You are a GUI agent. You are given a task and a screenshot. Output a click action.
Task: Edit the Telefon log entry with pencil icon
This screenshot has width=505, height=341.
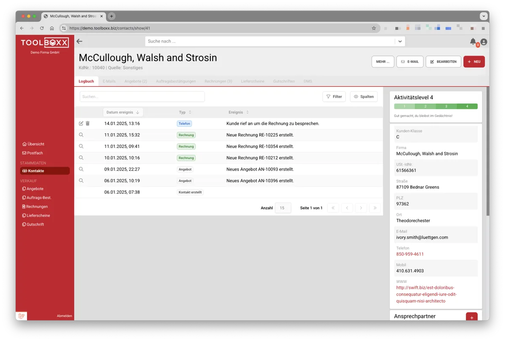pos(81,123)
